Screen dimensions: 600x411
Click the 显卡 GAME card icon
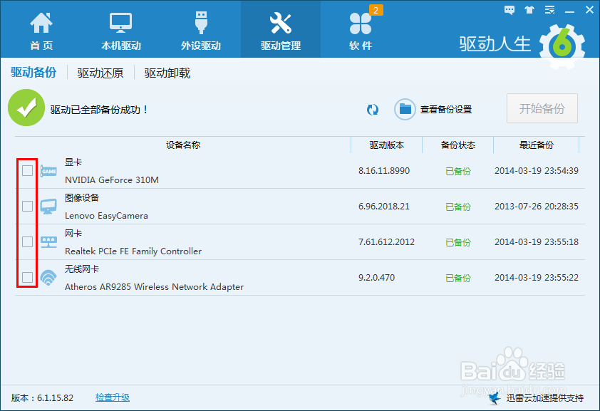(48, 171)
